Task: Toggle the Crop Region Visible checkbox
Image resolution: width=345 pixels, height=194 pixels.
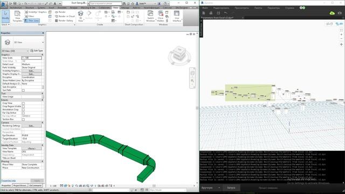Action: 23,107
